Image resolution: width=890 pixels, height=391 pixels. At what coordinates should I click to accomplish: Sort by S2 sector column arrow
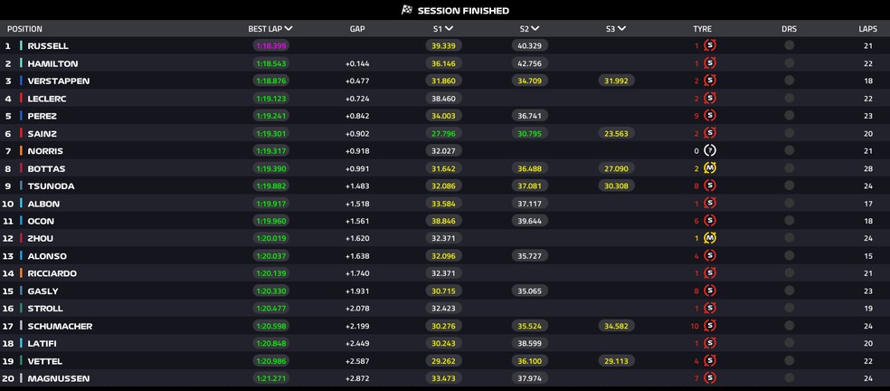coord(535,28)
